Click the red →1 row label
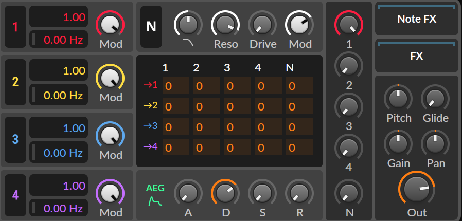The width and height of the screenshot is (462, 221). pos(151,86)
